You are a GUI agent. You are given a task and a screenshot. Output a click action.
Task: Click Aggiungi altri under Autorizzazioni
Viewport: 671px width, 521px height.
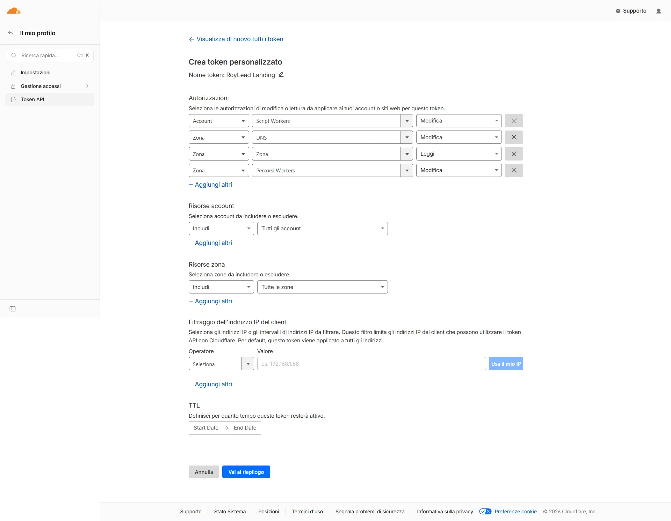click(210, 185)
